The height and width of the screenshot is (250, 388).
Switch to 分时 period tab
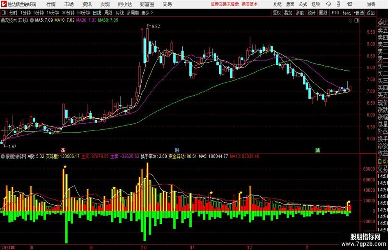click(13, 13)
